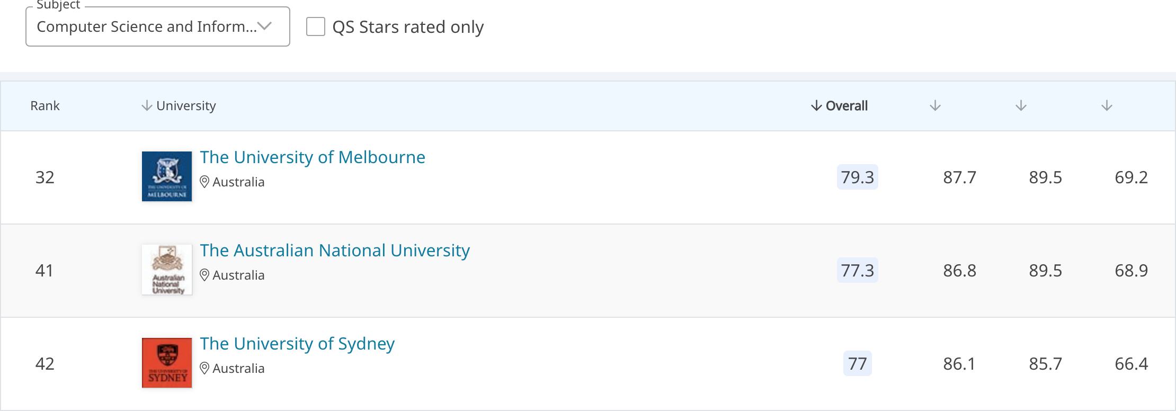The image size is (1176, 411).
Task: Click the University of Sydney logo
Action: click(x=167, y=363)
